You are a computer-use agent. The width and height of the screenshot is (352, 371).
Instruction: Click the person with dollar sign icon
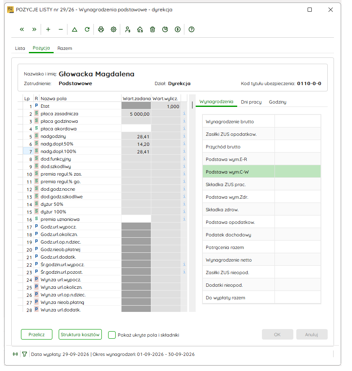click(x=127, y=29)
